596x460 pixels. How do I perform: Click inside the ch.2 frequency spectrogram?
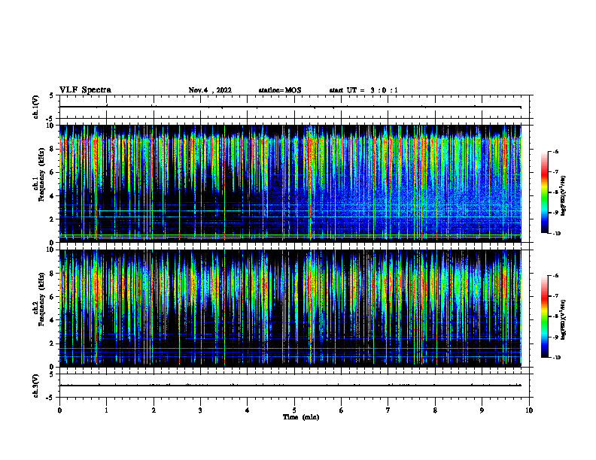pyautogui.click(x=290, y=308)
